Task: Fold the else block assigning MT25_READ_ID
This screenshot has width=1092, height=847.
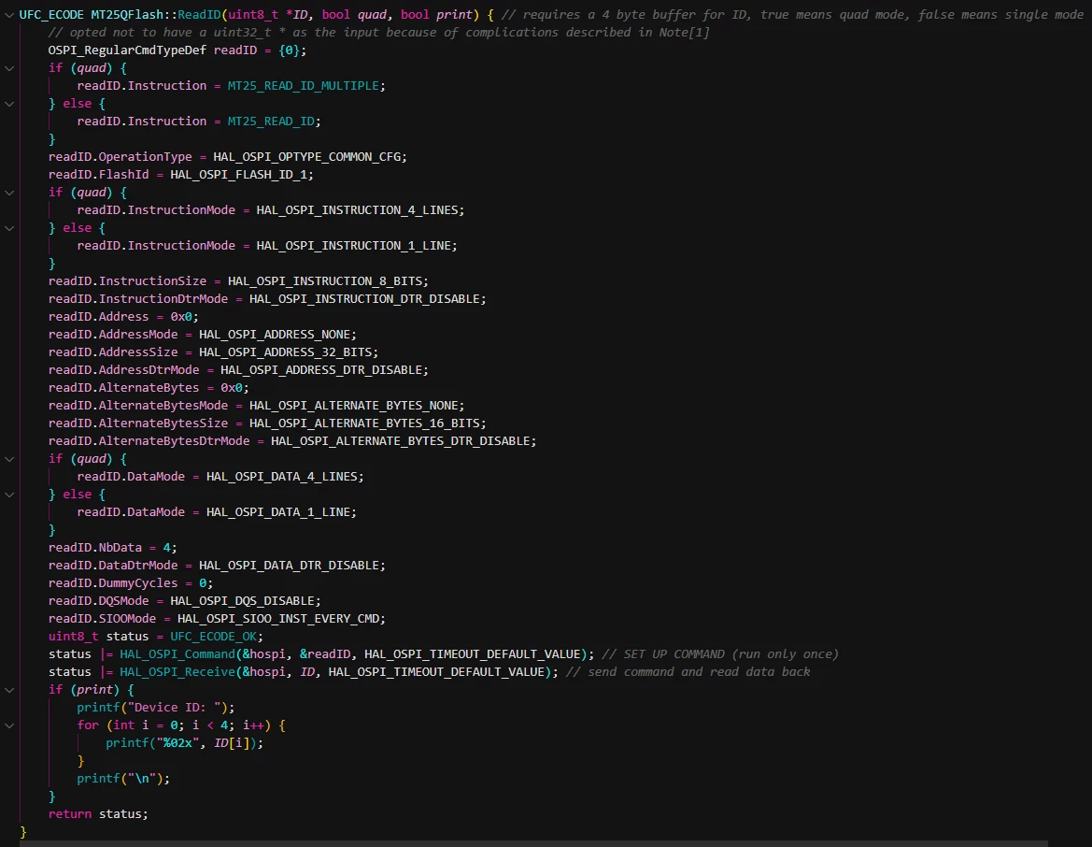Action: 9,104
